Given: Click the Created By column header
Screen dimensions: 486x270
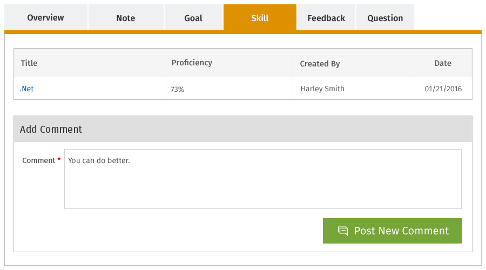Looking at the screenshot, I should (x=320, y=64).
